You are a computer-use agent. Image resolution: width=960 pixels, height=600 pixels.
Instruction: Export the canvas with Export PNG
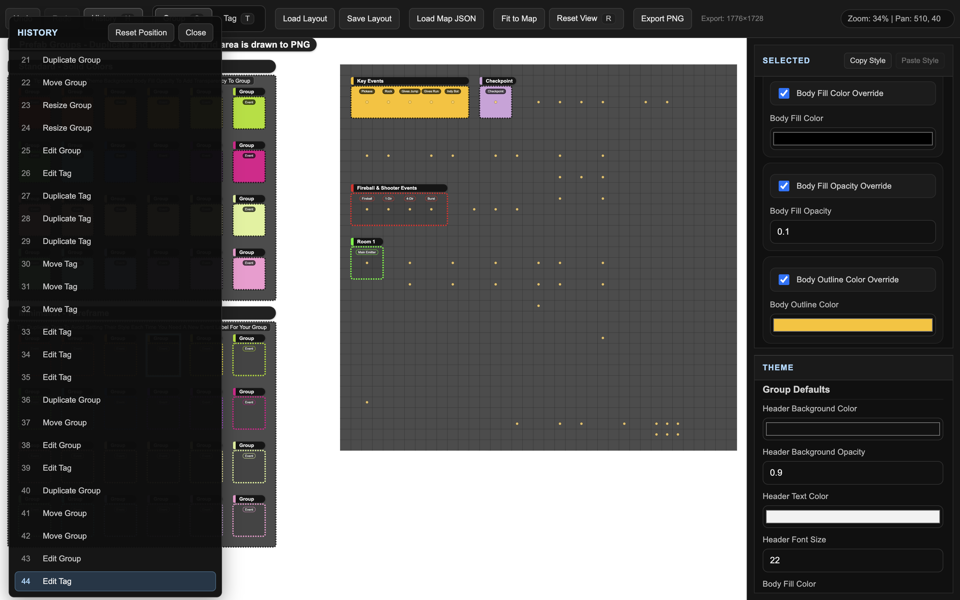(662, 19)
